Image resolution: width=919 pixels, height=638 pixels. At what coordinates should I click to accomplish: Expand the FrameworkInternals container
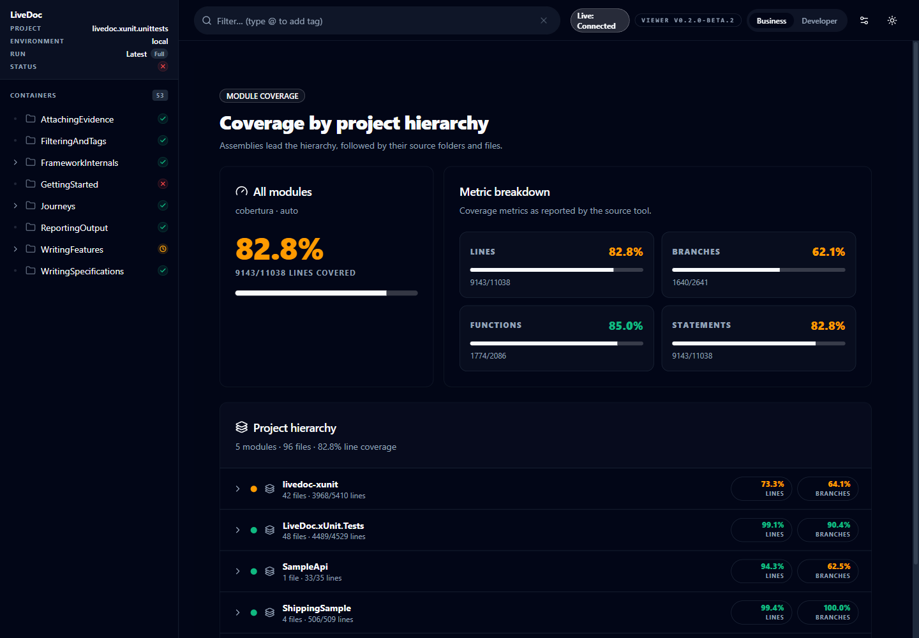point(15,162)
